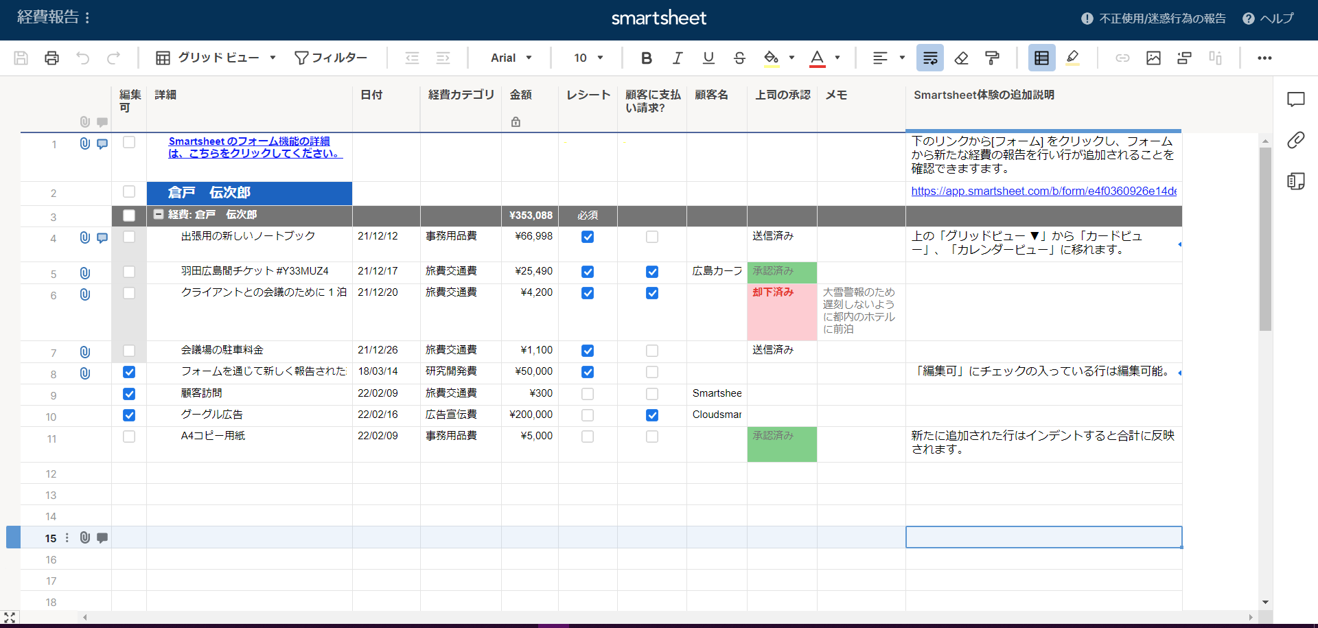Toggle bold formatting in the toolbar

pos(646,58)
